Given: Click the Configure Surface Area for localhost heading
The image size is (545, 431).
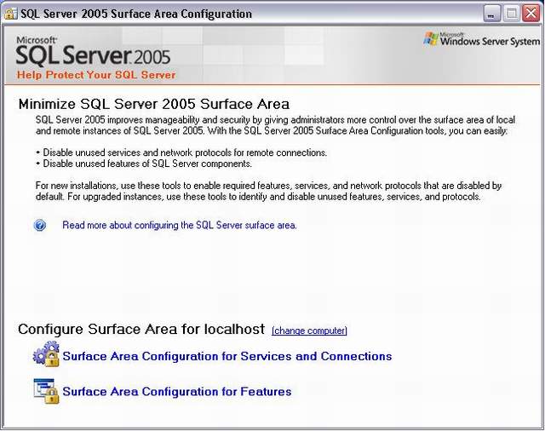Looking at the screenshot, I should point(141,329).
